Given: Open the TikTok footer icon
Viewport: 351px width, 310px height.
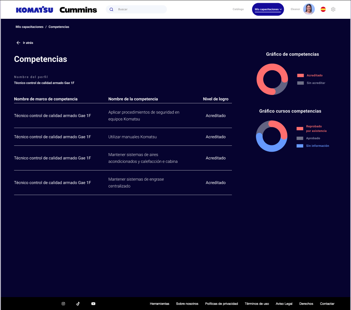Looking at the screenshot, I should tap(78, 304).
